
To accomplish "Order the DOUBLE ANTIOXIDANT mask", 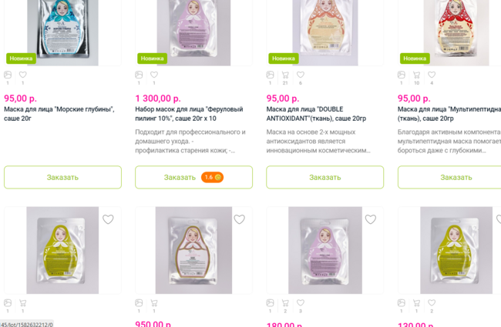I will pyautogui.click(x=325, y=177).
